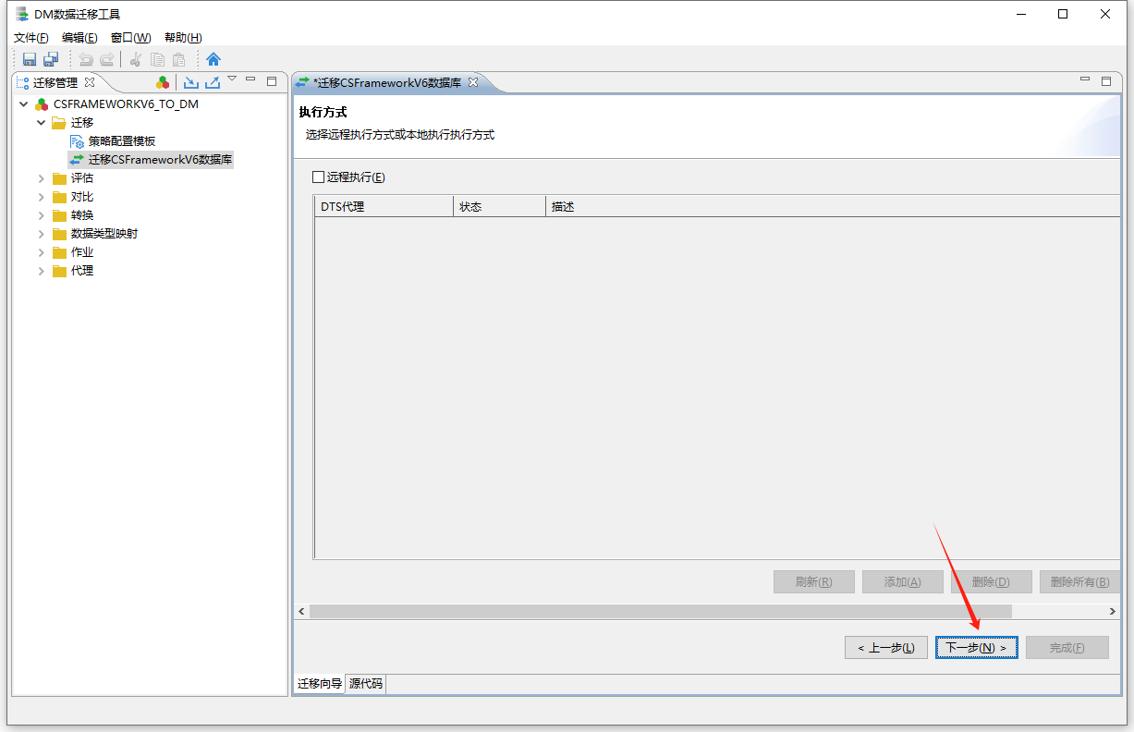Viewport: 1134px width, 732px height.
Task: Collapse the 迁移 folder node
Action: (x=42, y=123)
